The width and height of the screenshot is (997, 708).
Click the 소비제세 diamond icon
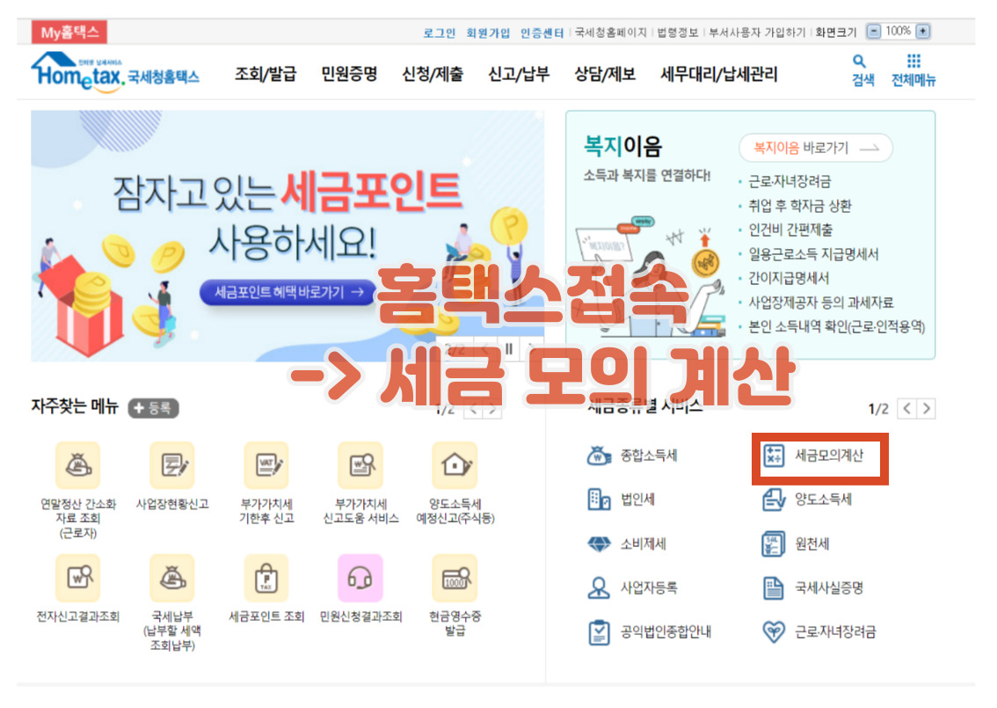click(599, 544)
